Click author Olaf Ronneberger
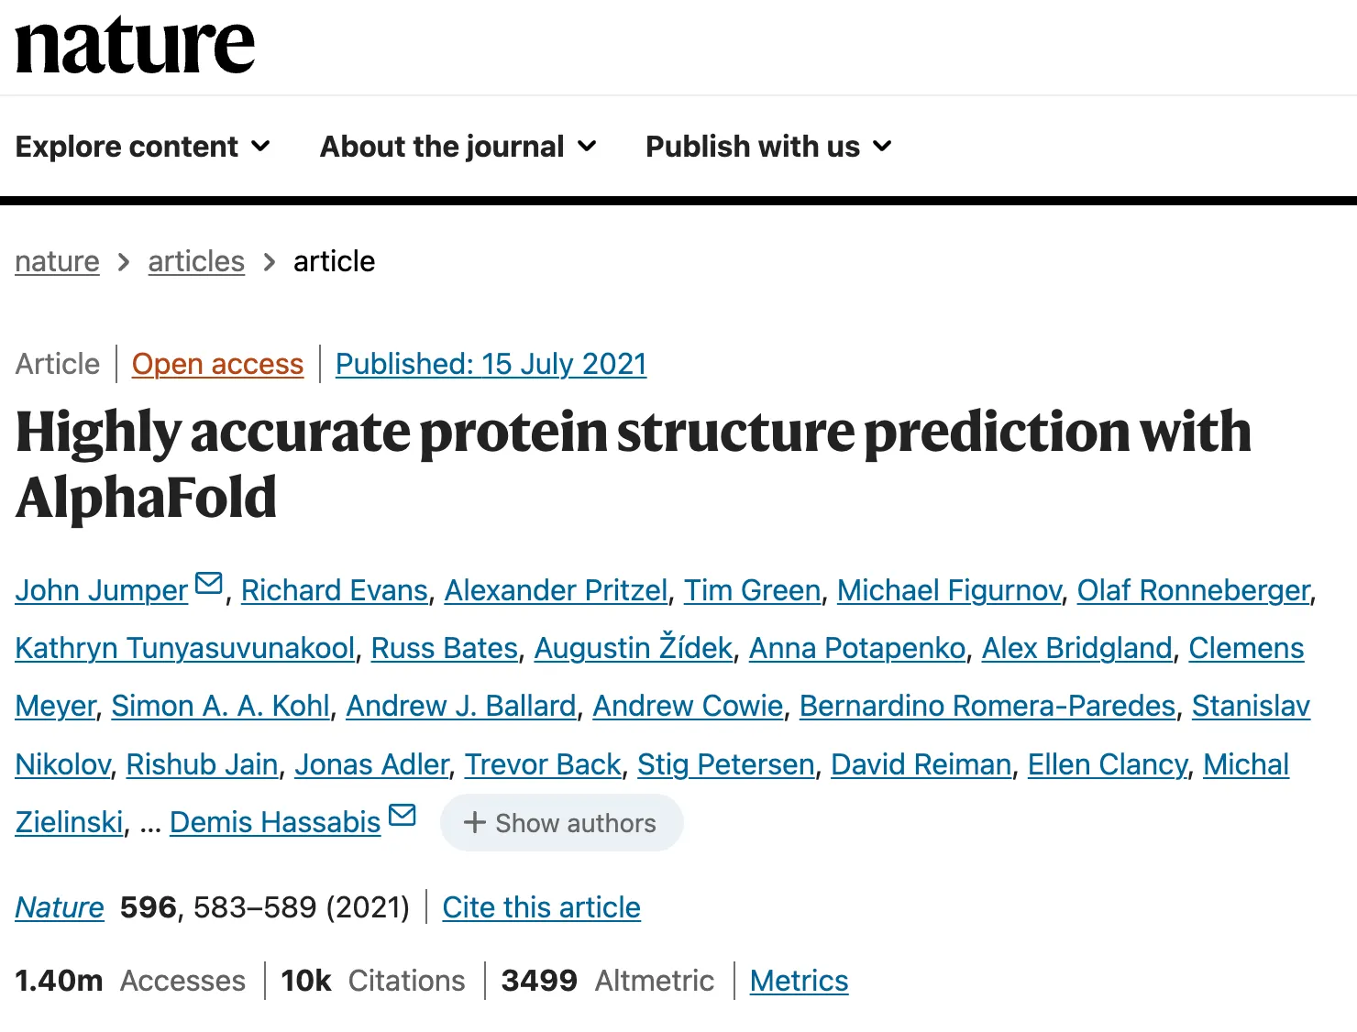 tap(1193, 590)
